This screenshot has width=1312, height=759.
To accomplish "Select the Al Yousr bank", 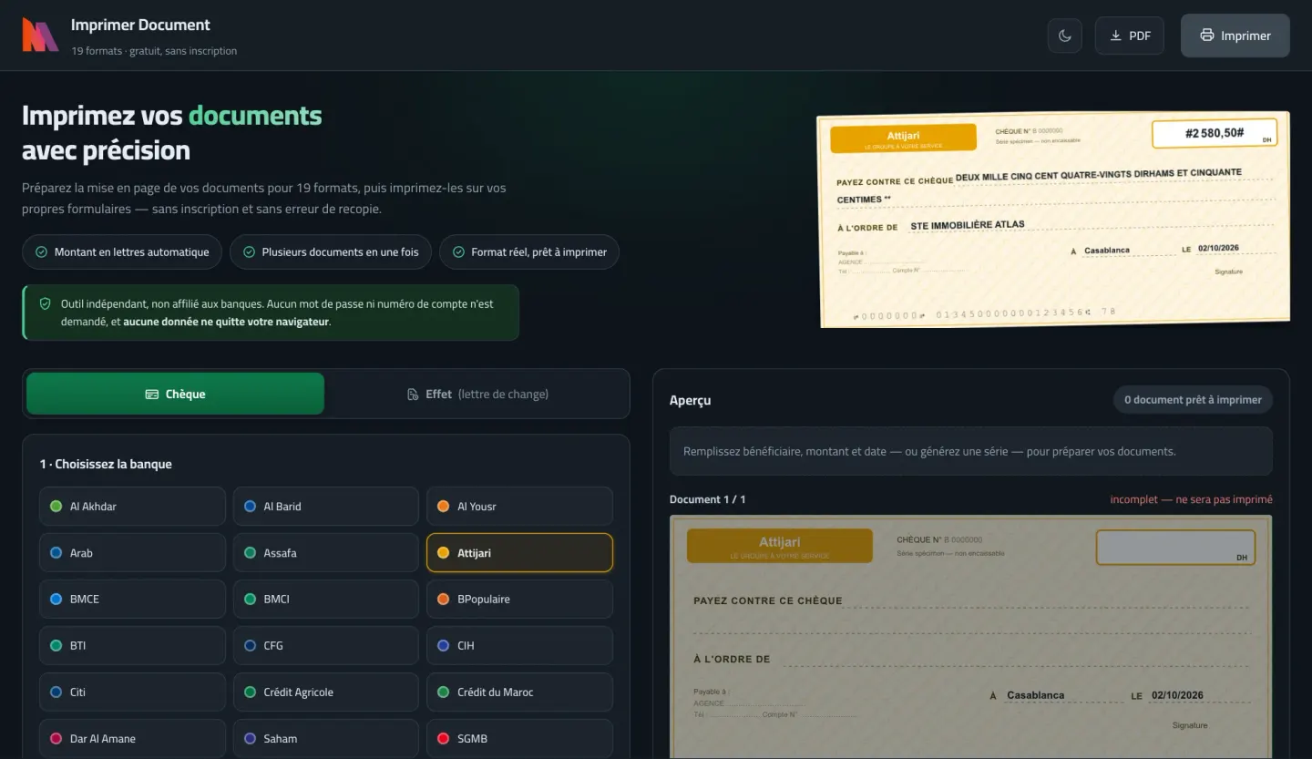I will (519, 506).
